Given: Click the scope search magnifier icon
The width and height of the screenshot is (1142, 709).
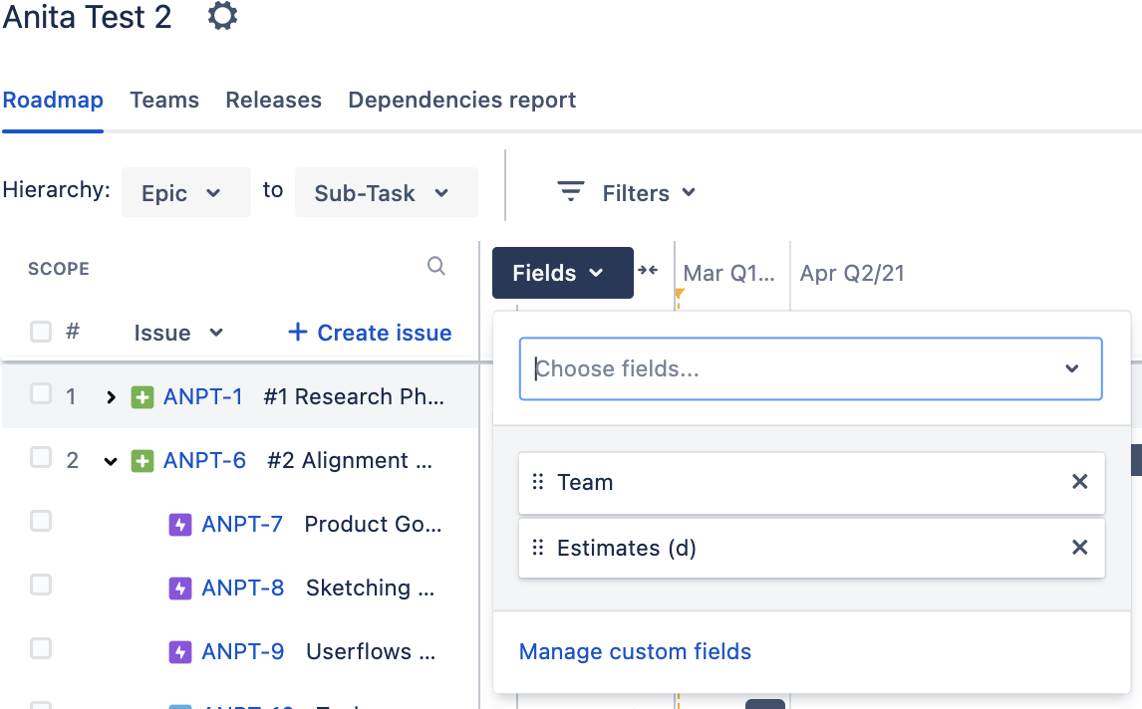Looking at the screenshot, I should (436, 267).
